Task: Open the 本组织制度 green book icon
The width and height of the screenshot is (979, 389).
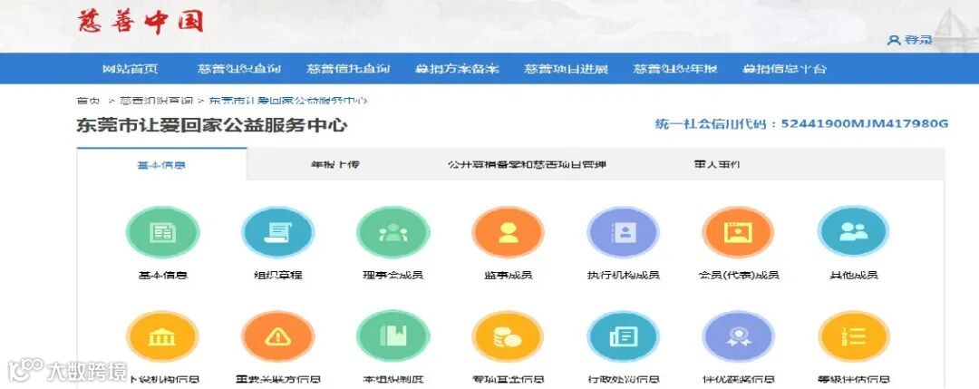Action: point(393,336)
